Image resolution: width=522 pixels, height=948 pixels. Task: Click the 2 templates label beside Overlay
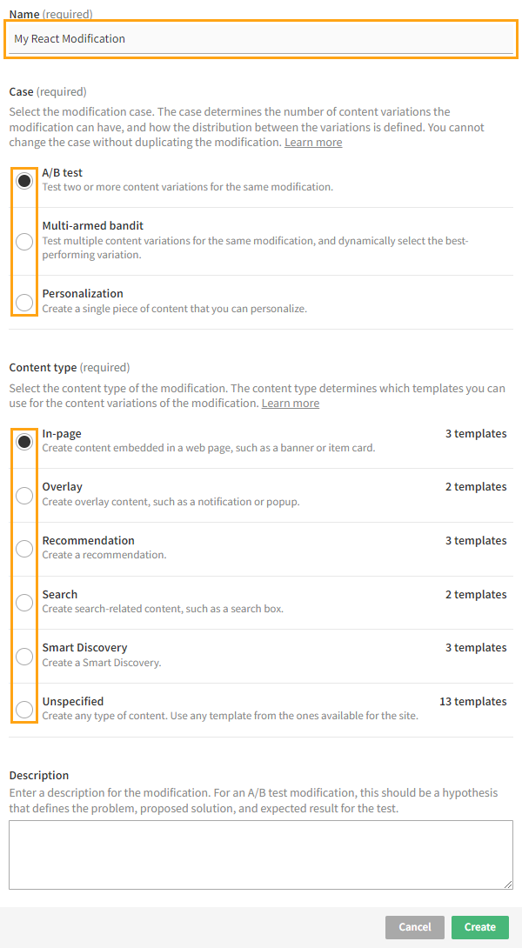pyautogui.click(x=476, y=486)
